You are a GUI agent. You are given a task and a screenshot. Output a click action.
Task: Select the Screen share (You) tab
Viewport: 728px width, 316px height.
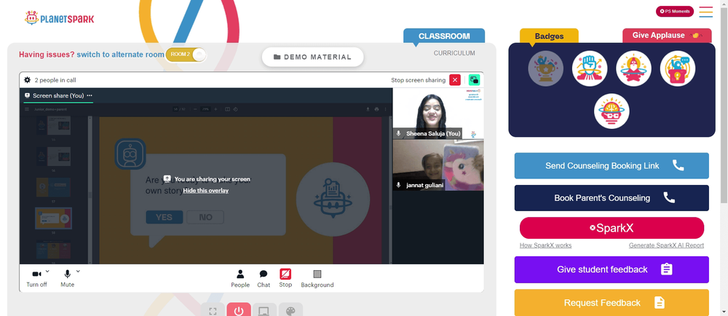pos(58,95)
